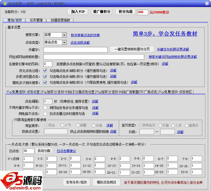Open the 详解 link beside page number hint

tap(165, 64)
